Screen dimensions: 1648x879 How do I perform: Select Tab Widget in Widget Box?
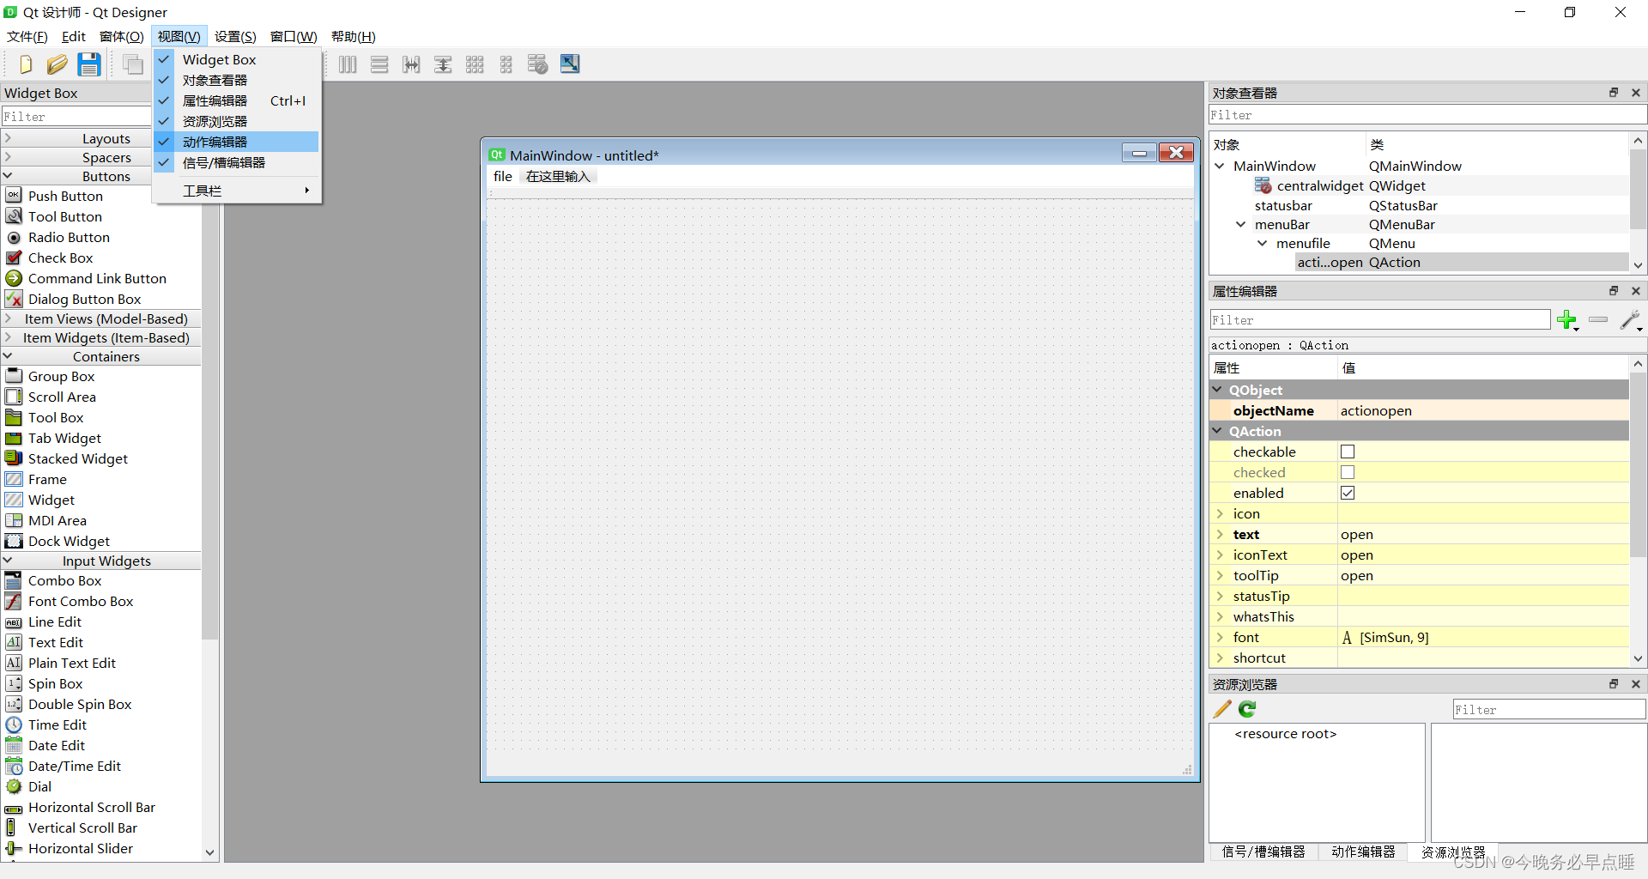pos(64,438)
